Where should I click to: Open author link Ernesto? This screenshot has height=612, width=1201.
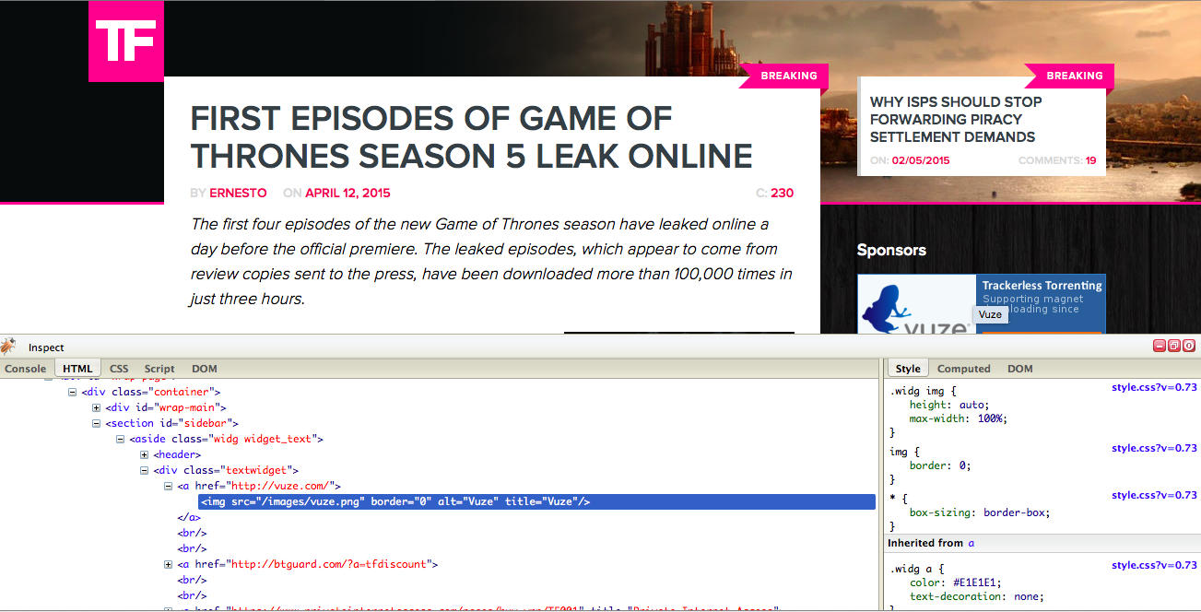(x=238, y=194)
